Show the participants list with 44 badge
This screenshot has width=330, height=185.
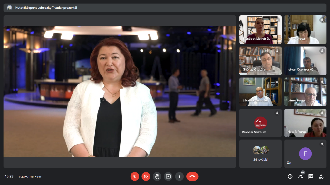click(x=300, y=176)
